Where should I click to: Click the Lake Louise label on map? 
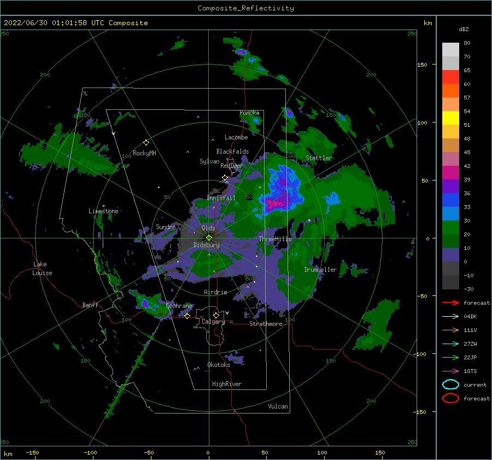(42, 269)
